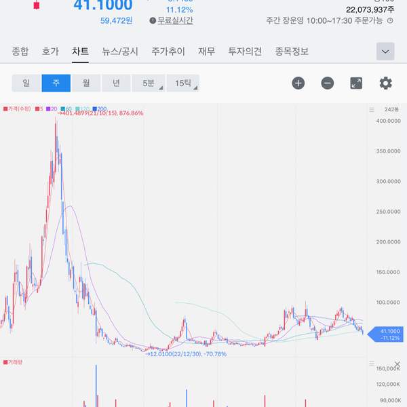This screenshot has width=407, height=407.
Task: Tap info icon beside 무료실시간
Action: 153,20
